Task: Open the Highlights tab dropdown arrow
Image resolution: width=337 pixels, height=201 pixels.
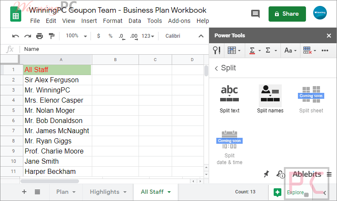Action: pyautogui.click(x=125, y=192)
